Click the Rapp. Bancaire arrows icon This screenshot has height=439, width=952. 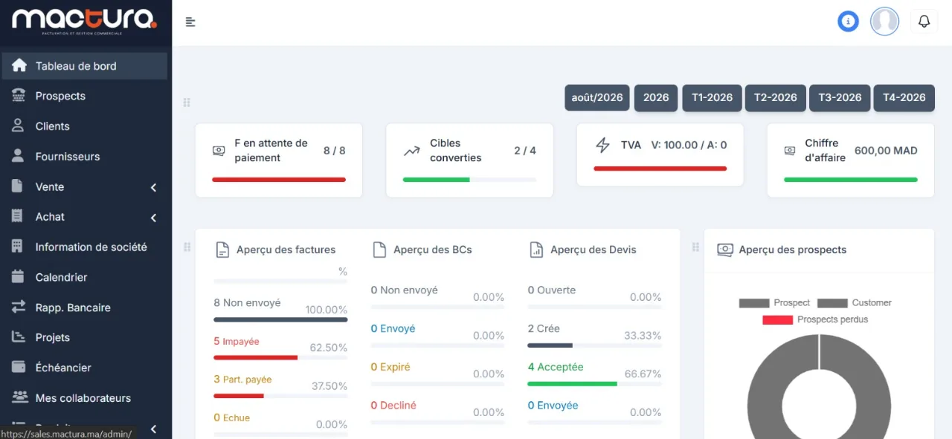[x=19, y=308]
